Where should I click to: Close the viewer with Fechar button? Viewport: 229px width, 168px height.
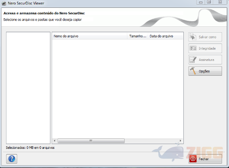pyautogui.click(x=205, y=159)
